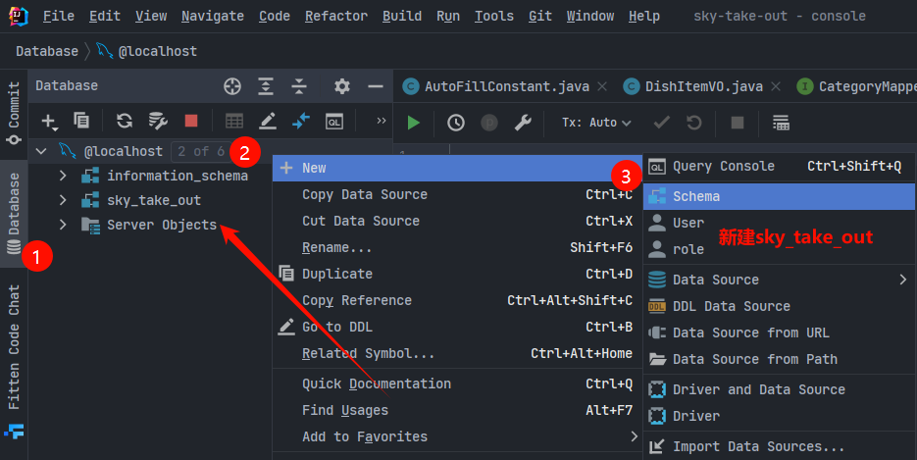917x460 pixels.
Task: Choose New in the context menu
Action: (x=457, y=169)
